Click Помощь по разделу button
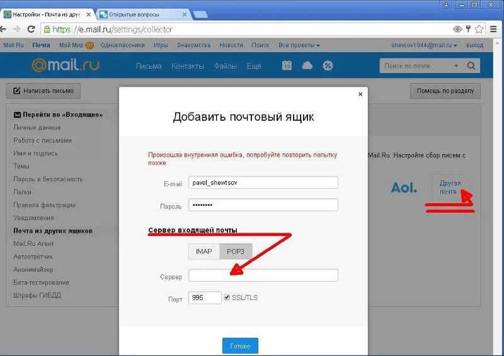The height and width of the screenshot is (356, 504). [x=445, y=91]
